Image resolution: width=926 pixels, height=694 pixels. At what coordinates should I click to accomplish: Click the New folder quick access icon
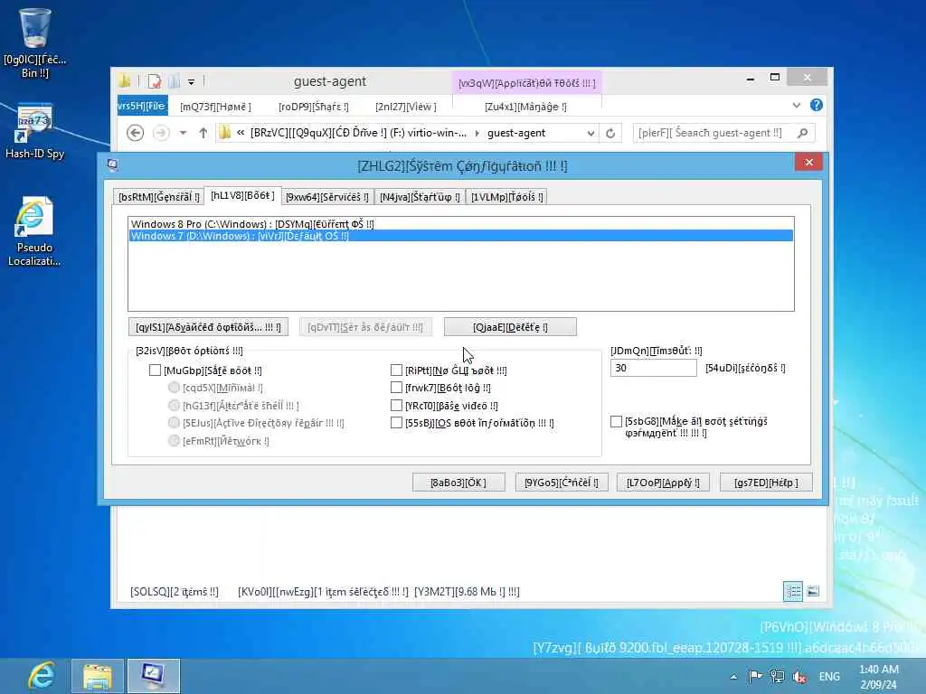click(x=174, y=81)
